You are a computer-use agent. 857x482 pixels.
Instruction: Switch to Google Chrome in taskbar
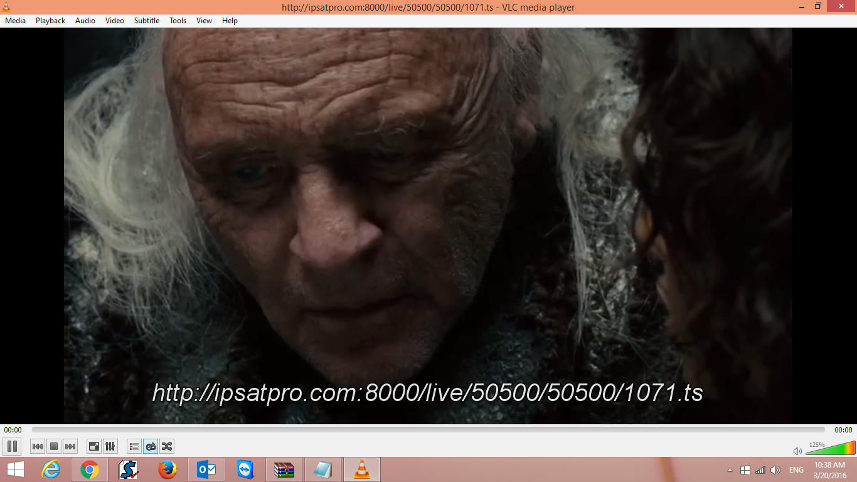click(x=90, y=469)
